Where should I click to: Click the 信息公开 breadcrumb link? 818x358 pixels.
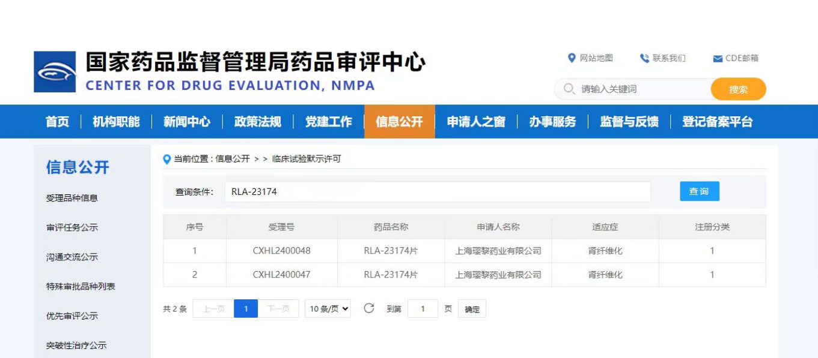[x=233, y=159]
